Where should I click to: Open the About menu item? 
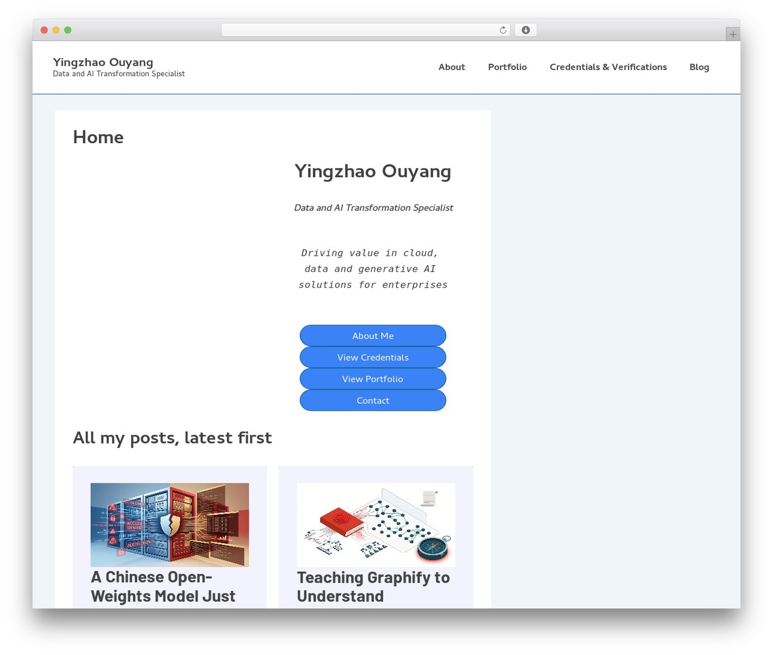pyautogui.click(x=452, y=67)
